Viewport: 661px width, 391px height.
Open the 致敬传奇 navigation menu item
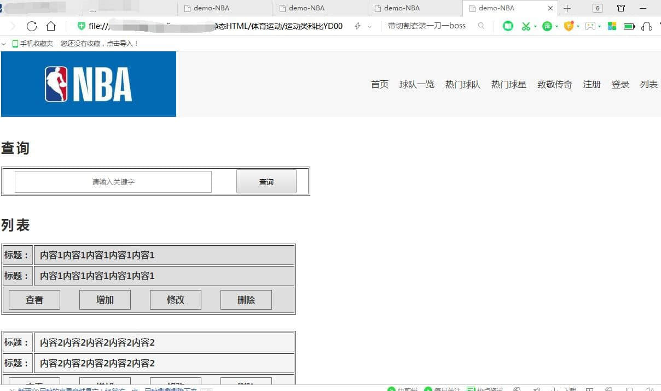[554, 84]
